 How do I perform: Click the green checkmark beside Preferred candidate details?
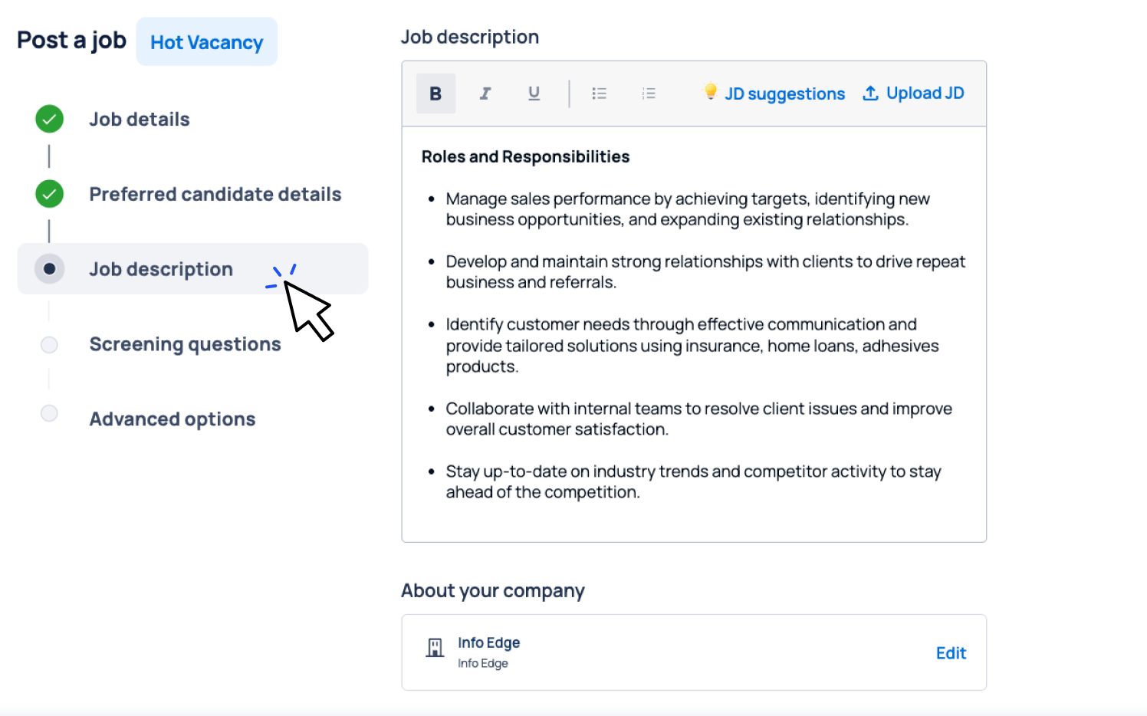[49, 194]
